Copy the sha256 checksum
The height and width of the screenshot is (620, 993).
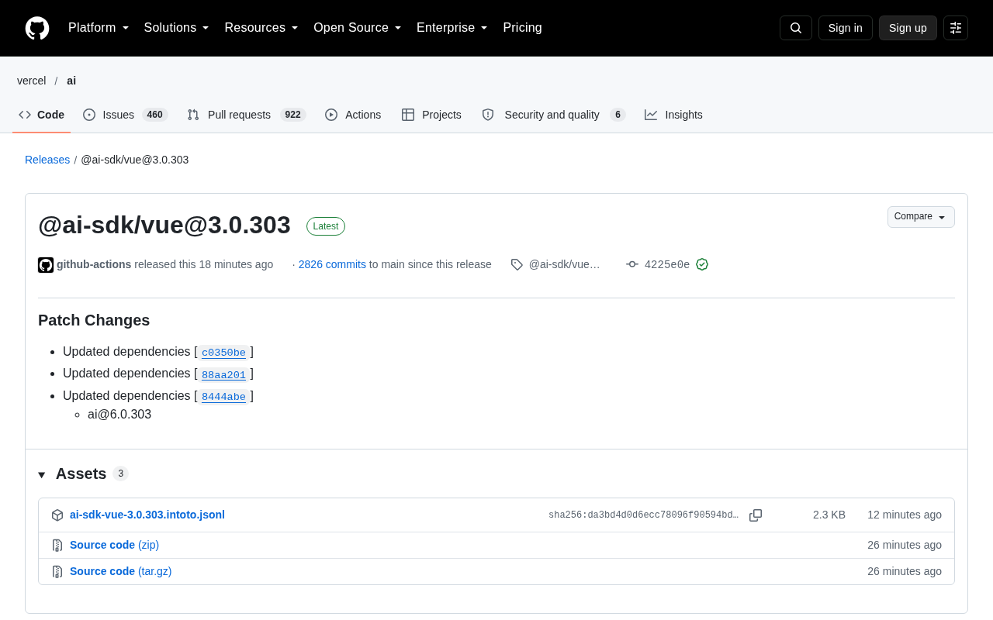tap(756, 515)
